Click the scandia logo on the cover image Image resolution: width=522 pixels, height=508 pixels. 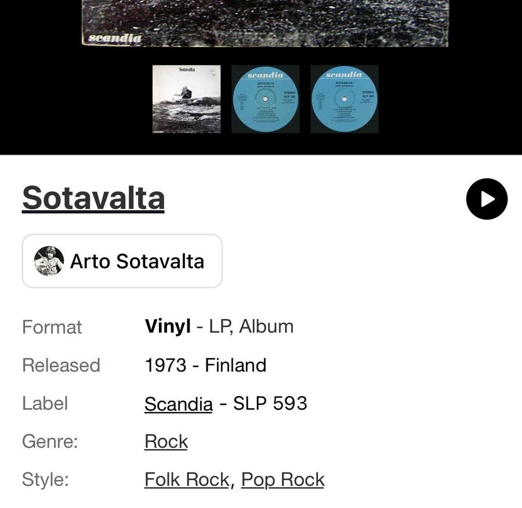[115, 38]
